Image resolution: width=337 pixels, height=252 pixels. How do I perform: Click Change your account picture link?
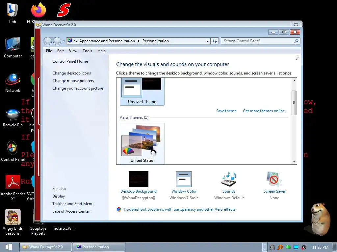78,88
